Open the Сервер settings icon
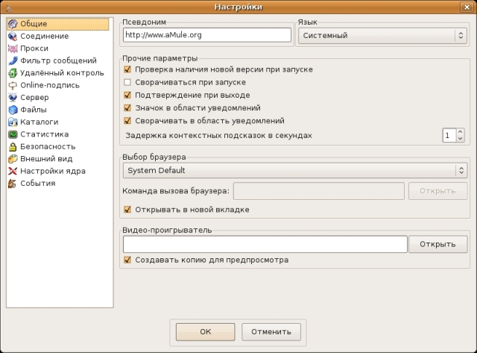The image size is (477, 353). (x=12, y=97)
